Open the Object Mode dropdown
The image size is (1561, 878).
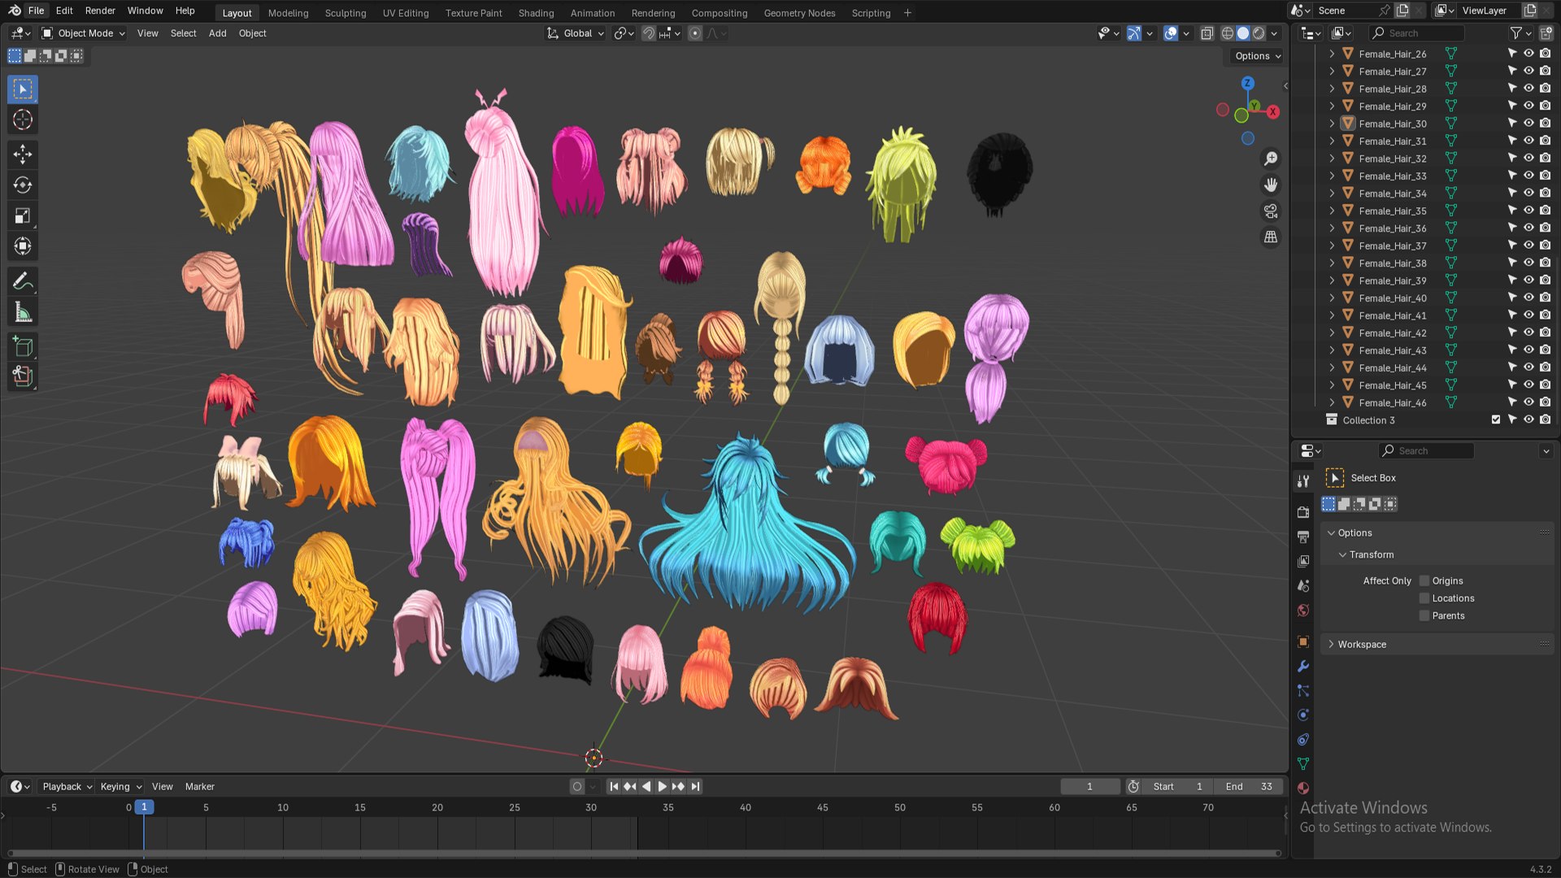tap(83, 33)
